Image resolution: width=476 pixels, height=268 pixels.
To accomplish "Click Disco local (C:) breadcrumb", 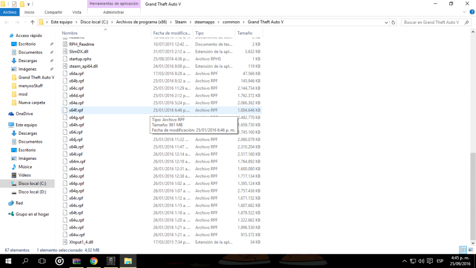I will [x=94, y=22].
